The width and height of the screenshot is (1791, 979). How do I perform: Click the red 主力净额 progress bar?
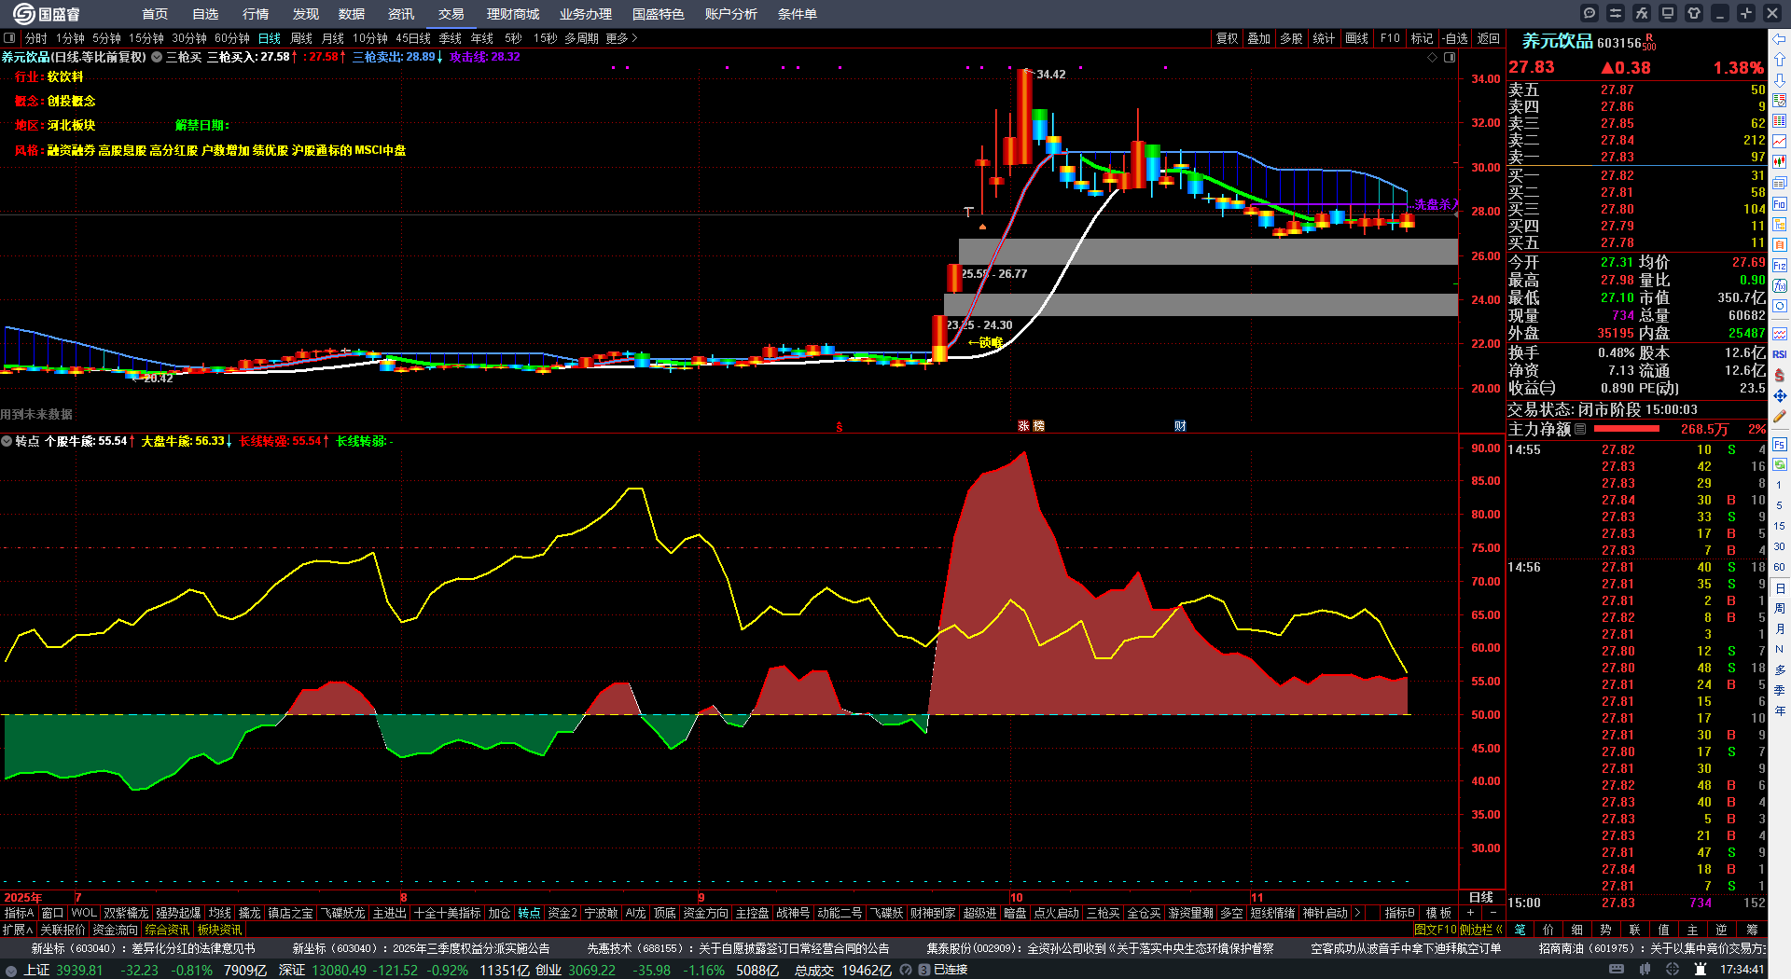pos(1627,429)
